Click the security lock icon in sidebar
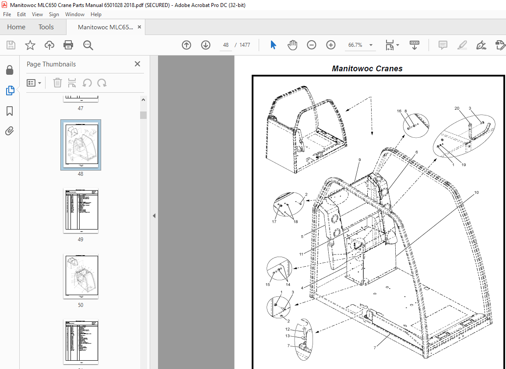 pos(10,70)
